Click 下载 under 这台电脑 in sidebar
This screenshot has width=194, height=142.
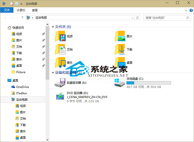(x=21, y=125)
